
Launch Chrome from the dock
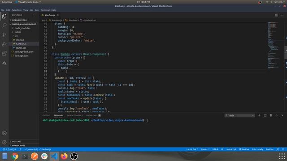[15, 157]
